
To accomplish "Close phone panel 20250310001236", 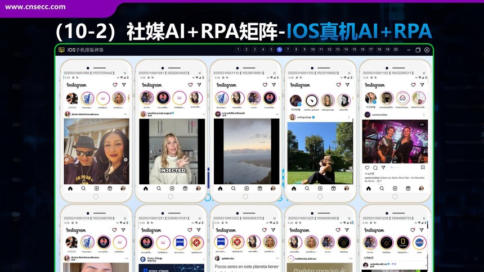I will point(424,219).
